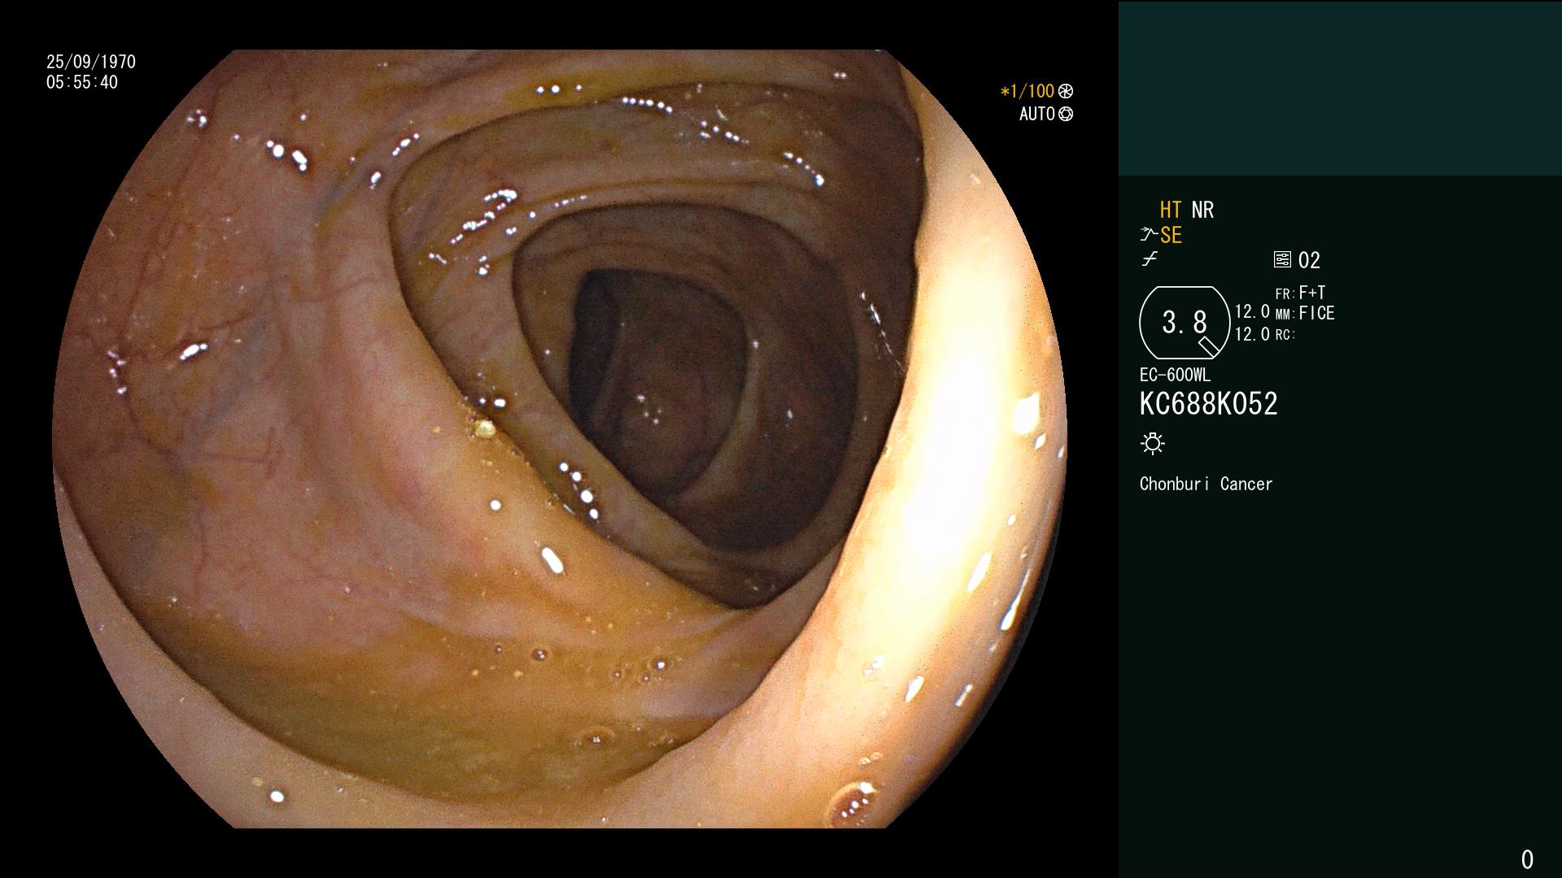
Task: Click the shutter speed fan icon
Action: pos(1066,91)
